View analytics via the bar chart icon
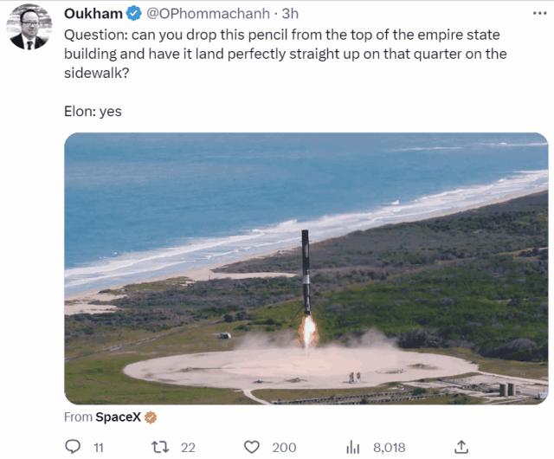The height and width of the screenshot is (459, 554). pos(352,448)
